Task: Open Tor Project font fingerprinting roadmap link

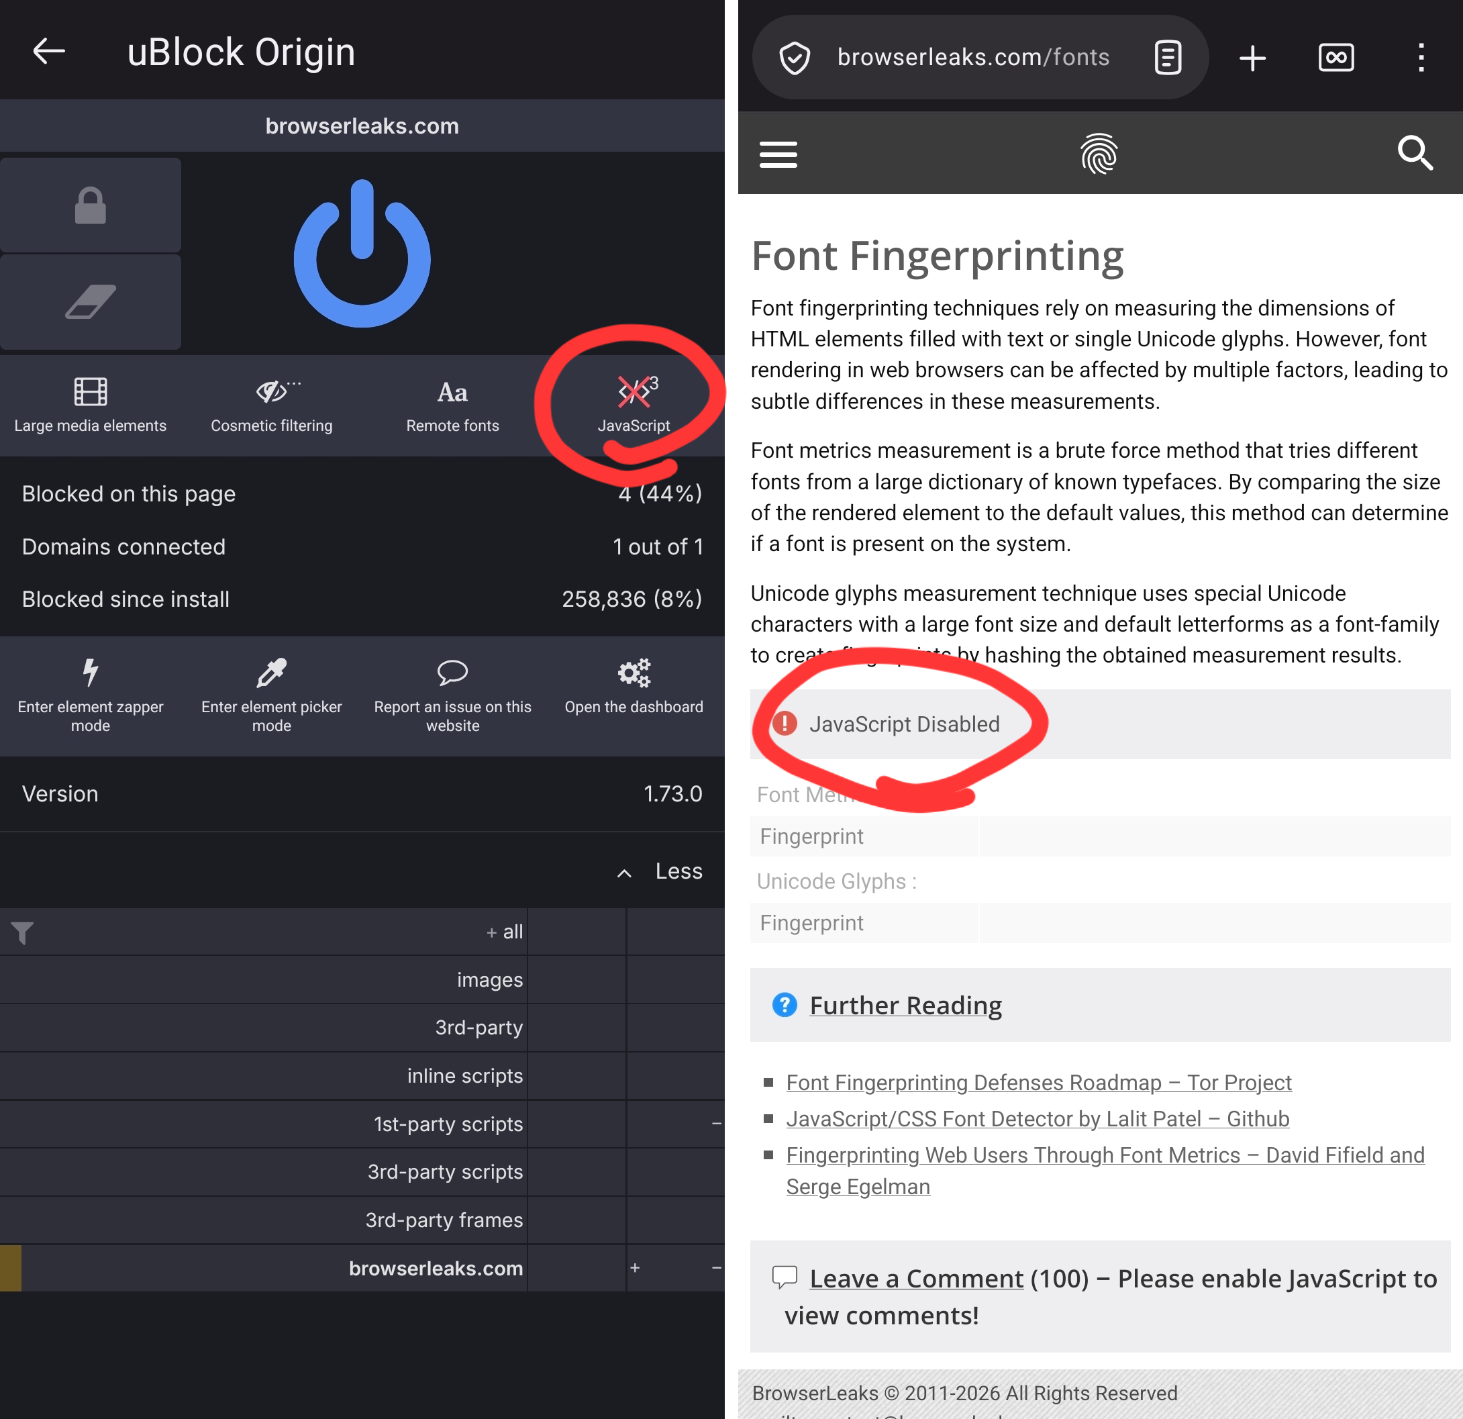Action: click(x=1039, y=1082)
